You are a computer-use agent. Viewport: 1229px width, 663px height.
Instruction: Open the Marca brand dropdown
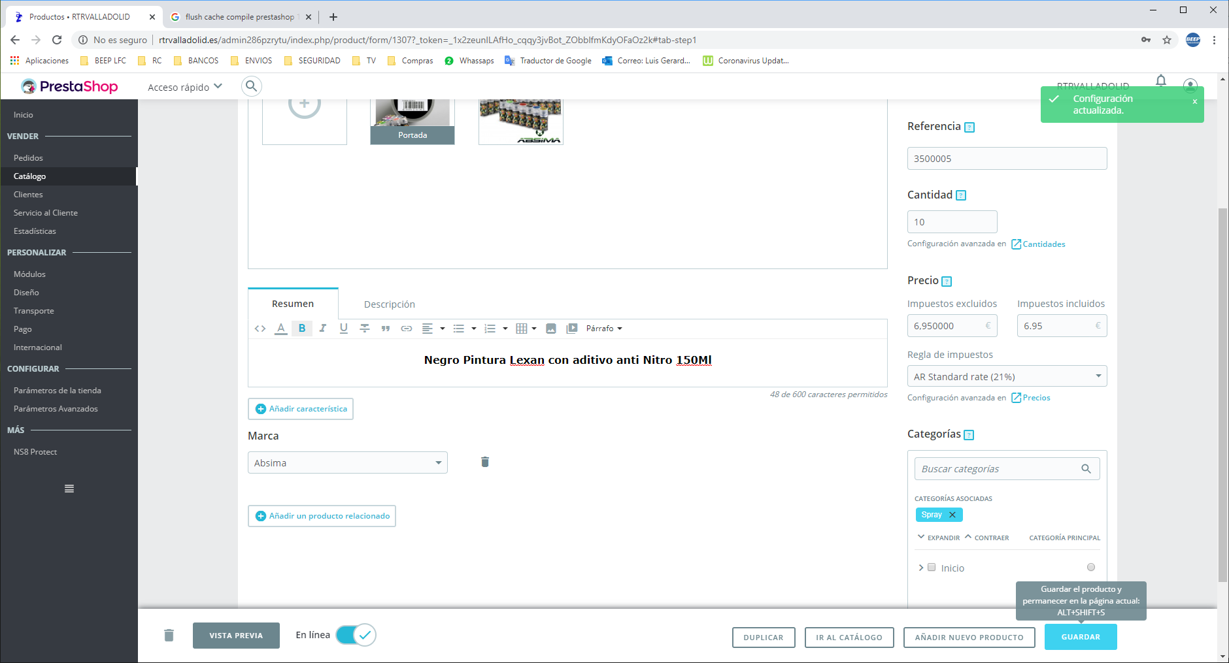[348, 462]
